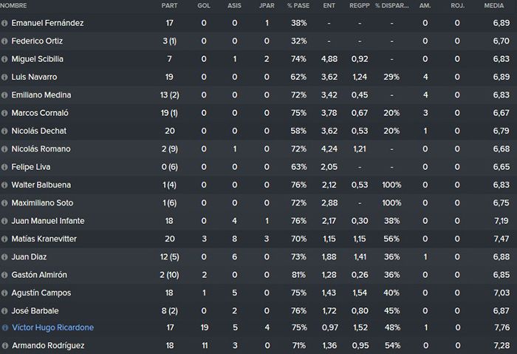Click info icon for Armando Rodríguez
The image size is (517, 354).
pyautogui.click(x=5, y=346)
